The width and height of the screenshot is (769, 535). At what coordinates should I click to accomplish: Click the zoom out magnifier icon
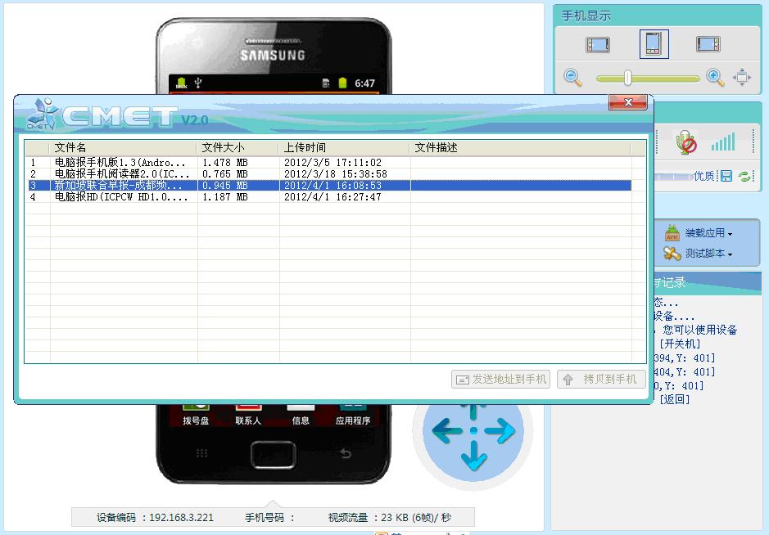[x=572, y=78]
